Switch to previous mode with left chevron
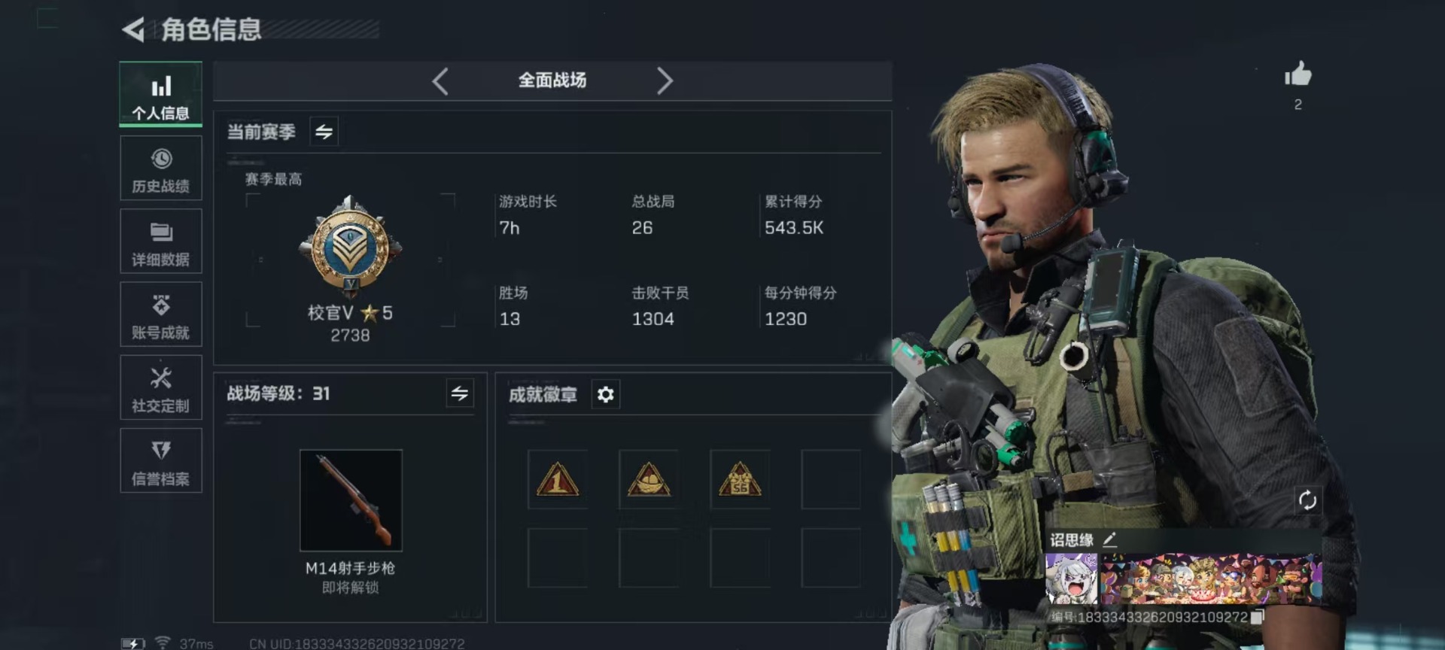Viewport: 1445px width, 650px height. (440, 80)
